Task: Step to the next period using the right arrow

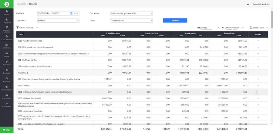Action: tap(78, 13)
